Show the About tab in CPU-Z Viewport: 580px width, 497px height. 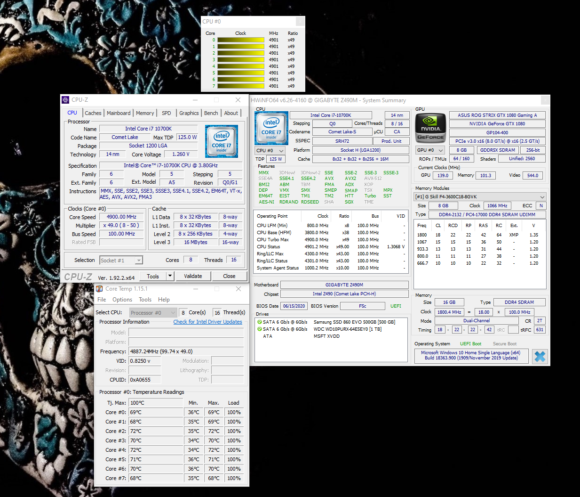(231, 113)
